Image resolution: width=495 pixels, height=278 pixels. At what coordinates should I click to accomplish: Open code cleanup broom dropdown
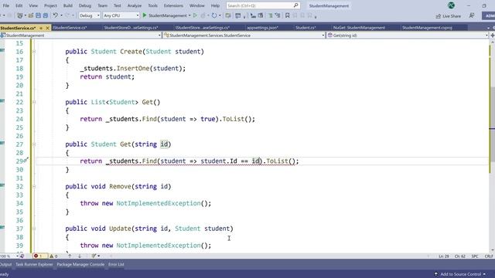96,256
